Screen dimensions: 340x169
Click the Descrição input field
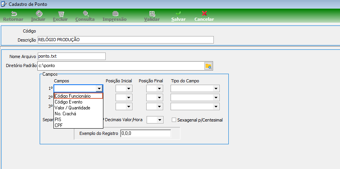(x=125, y=40)
